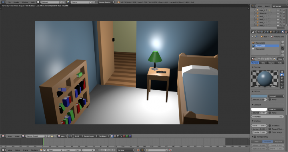Show the green color channel only

pyautogui.click(x=127, y=136)
